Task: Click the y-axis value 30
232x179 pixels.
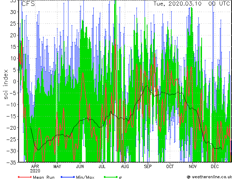Action: click(x=13, y=12)
